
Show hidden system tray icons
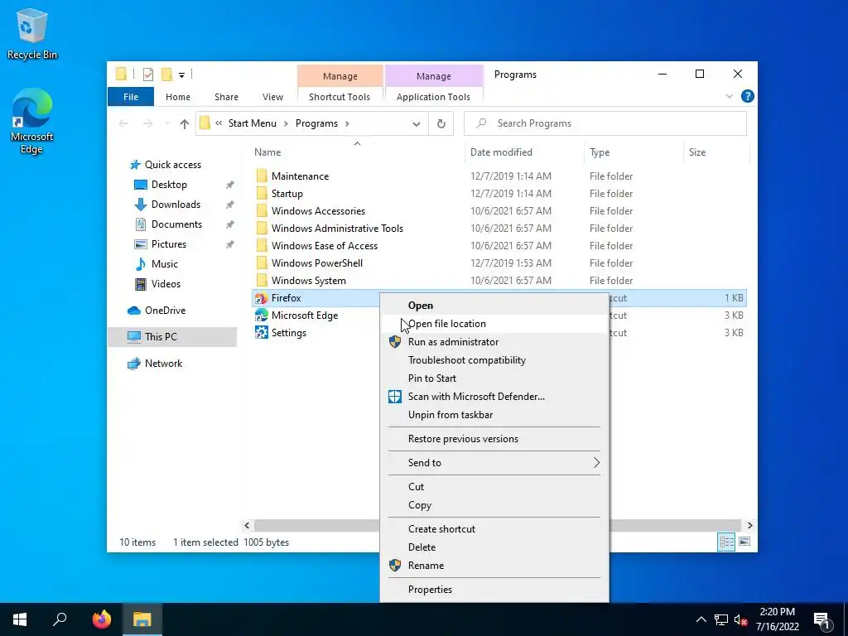point(701,619)
